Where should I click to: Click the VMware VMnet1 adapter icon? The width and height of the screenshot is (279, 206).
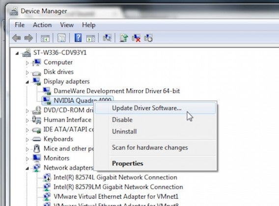(47, 197)
